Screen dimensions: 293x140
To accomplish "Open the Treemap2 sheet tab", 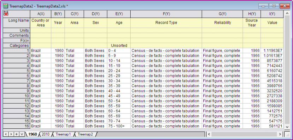I will coord(85,134).
